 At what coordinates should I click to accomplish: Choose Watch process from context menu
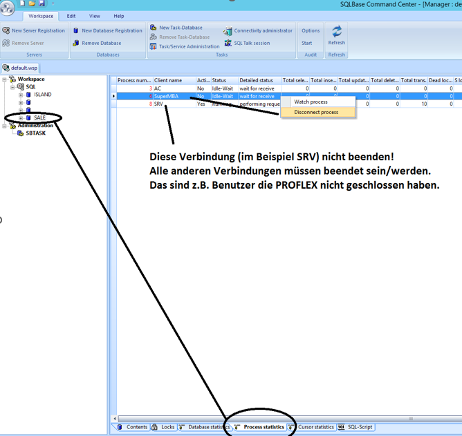(311, 102)
